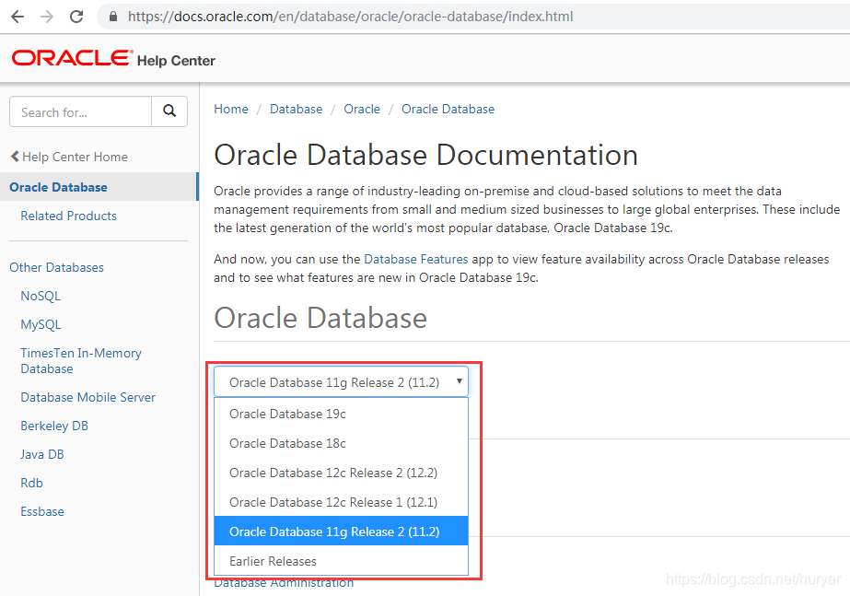Open Database Mobile Server link

(87, 397)
